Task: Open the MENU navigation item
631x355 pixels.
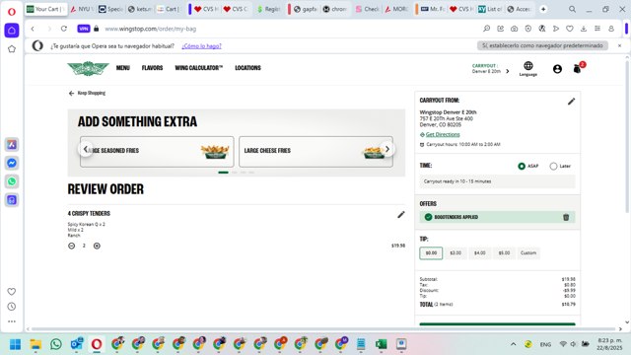Action: (x=122, y=68)
